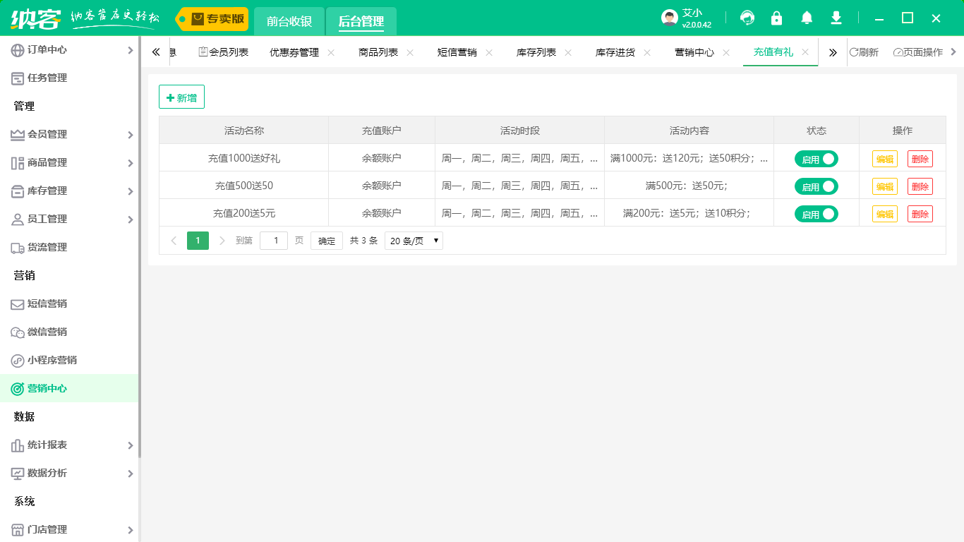This screenshot has width=964, height=542.
Task: Expand the 会员管理 sidebar menu
Action: 71,134
